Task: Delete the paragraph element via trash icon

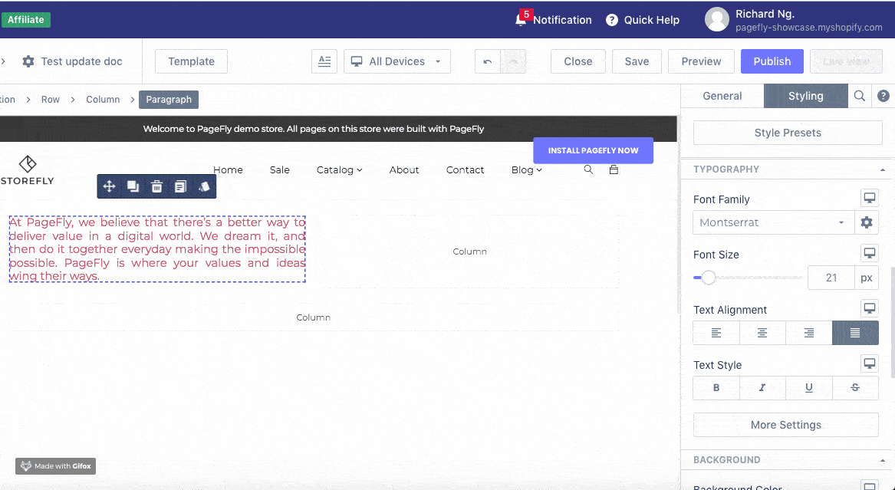Action: (x=156, y=186)
